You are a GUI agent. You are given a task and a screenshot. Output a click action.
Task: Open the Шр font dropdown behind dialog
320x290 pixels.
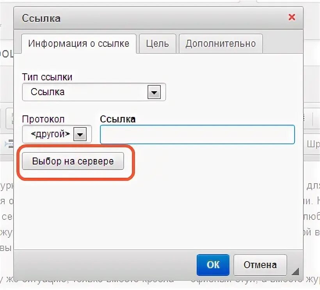point(313,144)
